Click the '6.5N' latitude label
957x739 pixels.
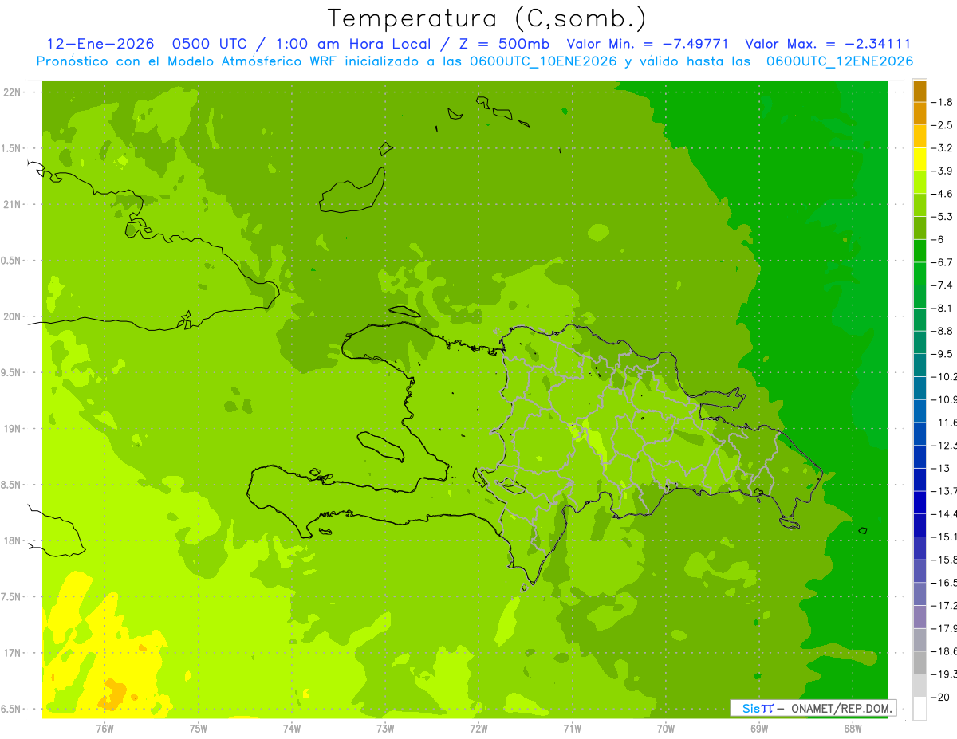(12, 709)
